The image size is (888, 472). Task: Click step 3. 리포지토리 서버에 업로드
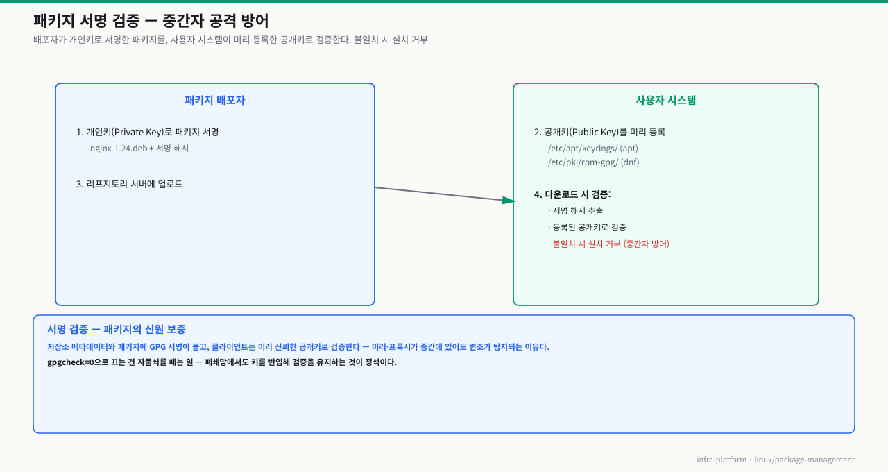coord(130,184)
